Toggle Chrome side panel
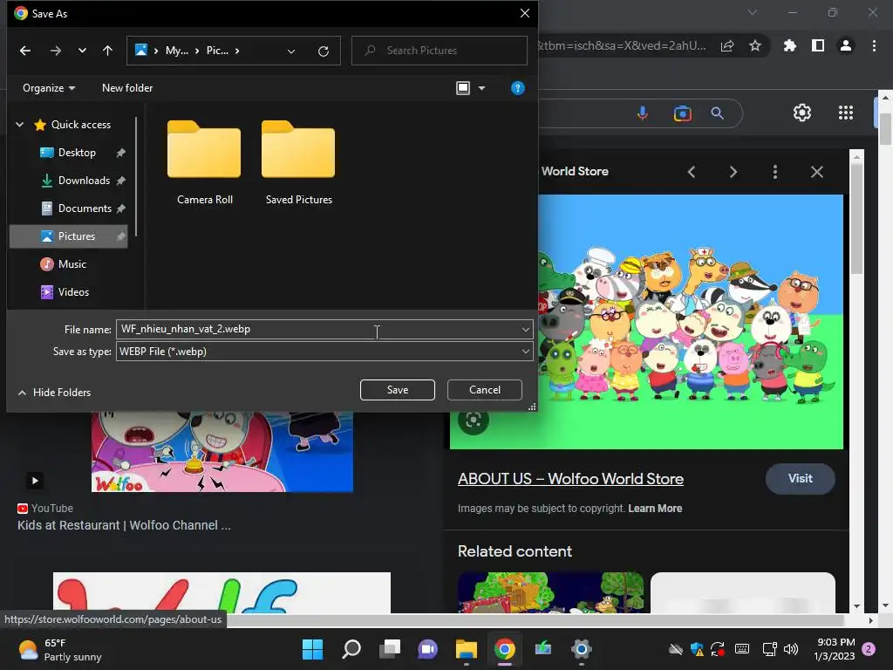The image size is (893, 670). (x=818, y=45)
